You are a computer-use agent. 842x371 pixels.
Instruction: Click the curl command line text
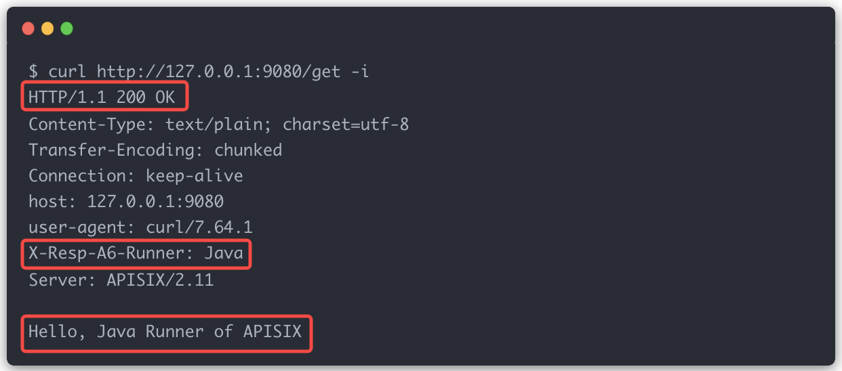[x=199, y=72]
